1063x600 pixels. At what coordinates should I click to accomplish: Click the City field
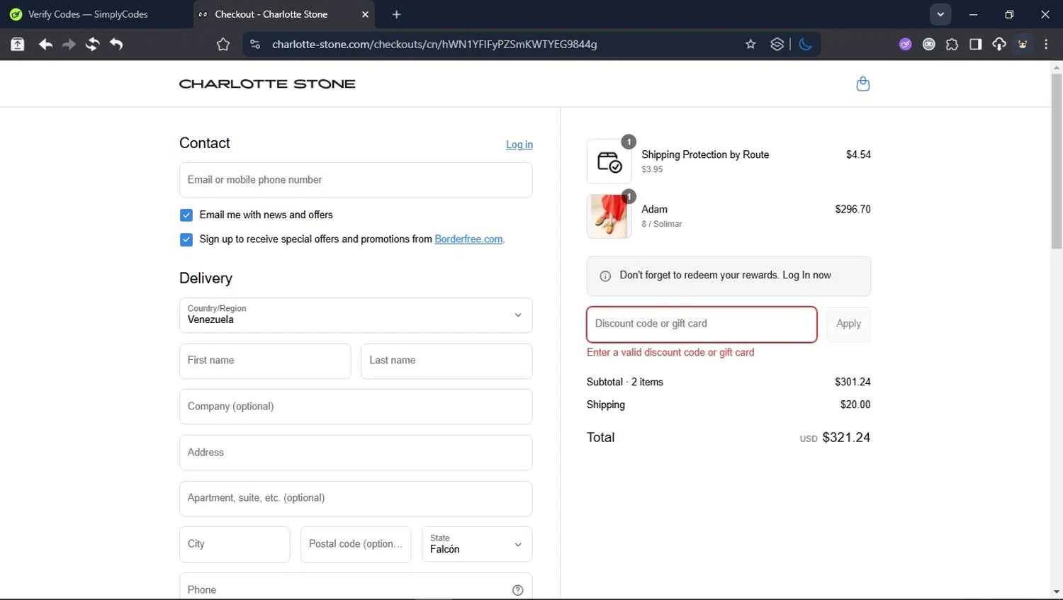click(235, 544)
